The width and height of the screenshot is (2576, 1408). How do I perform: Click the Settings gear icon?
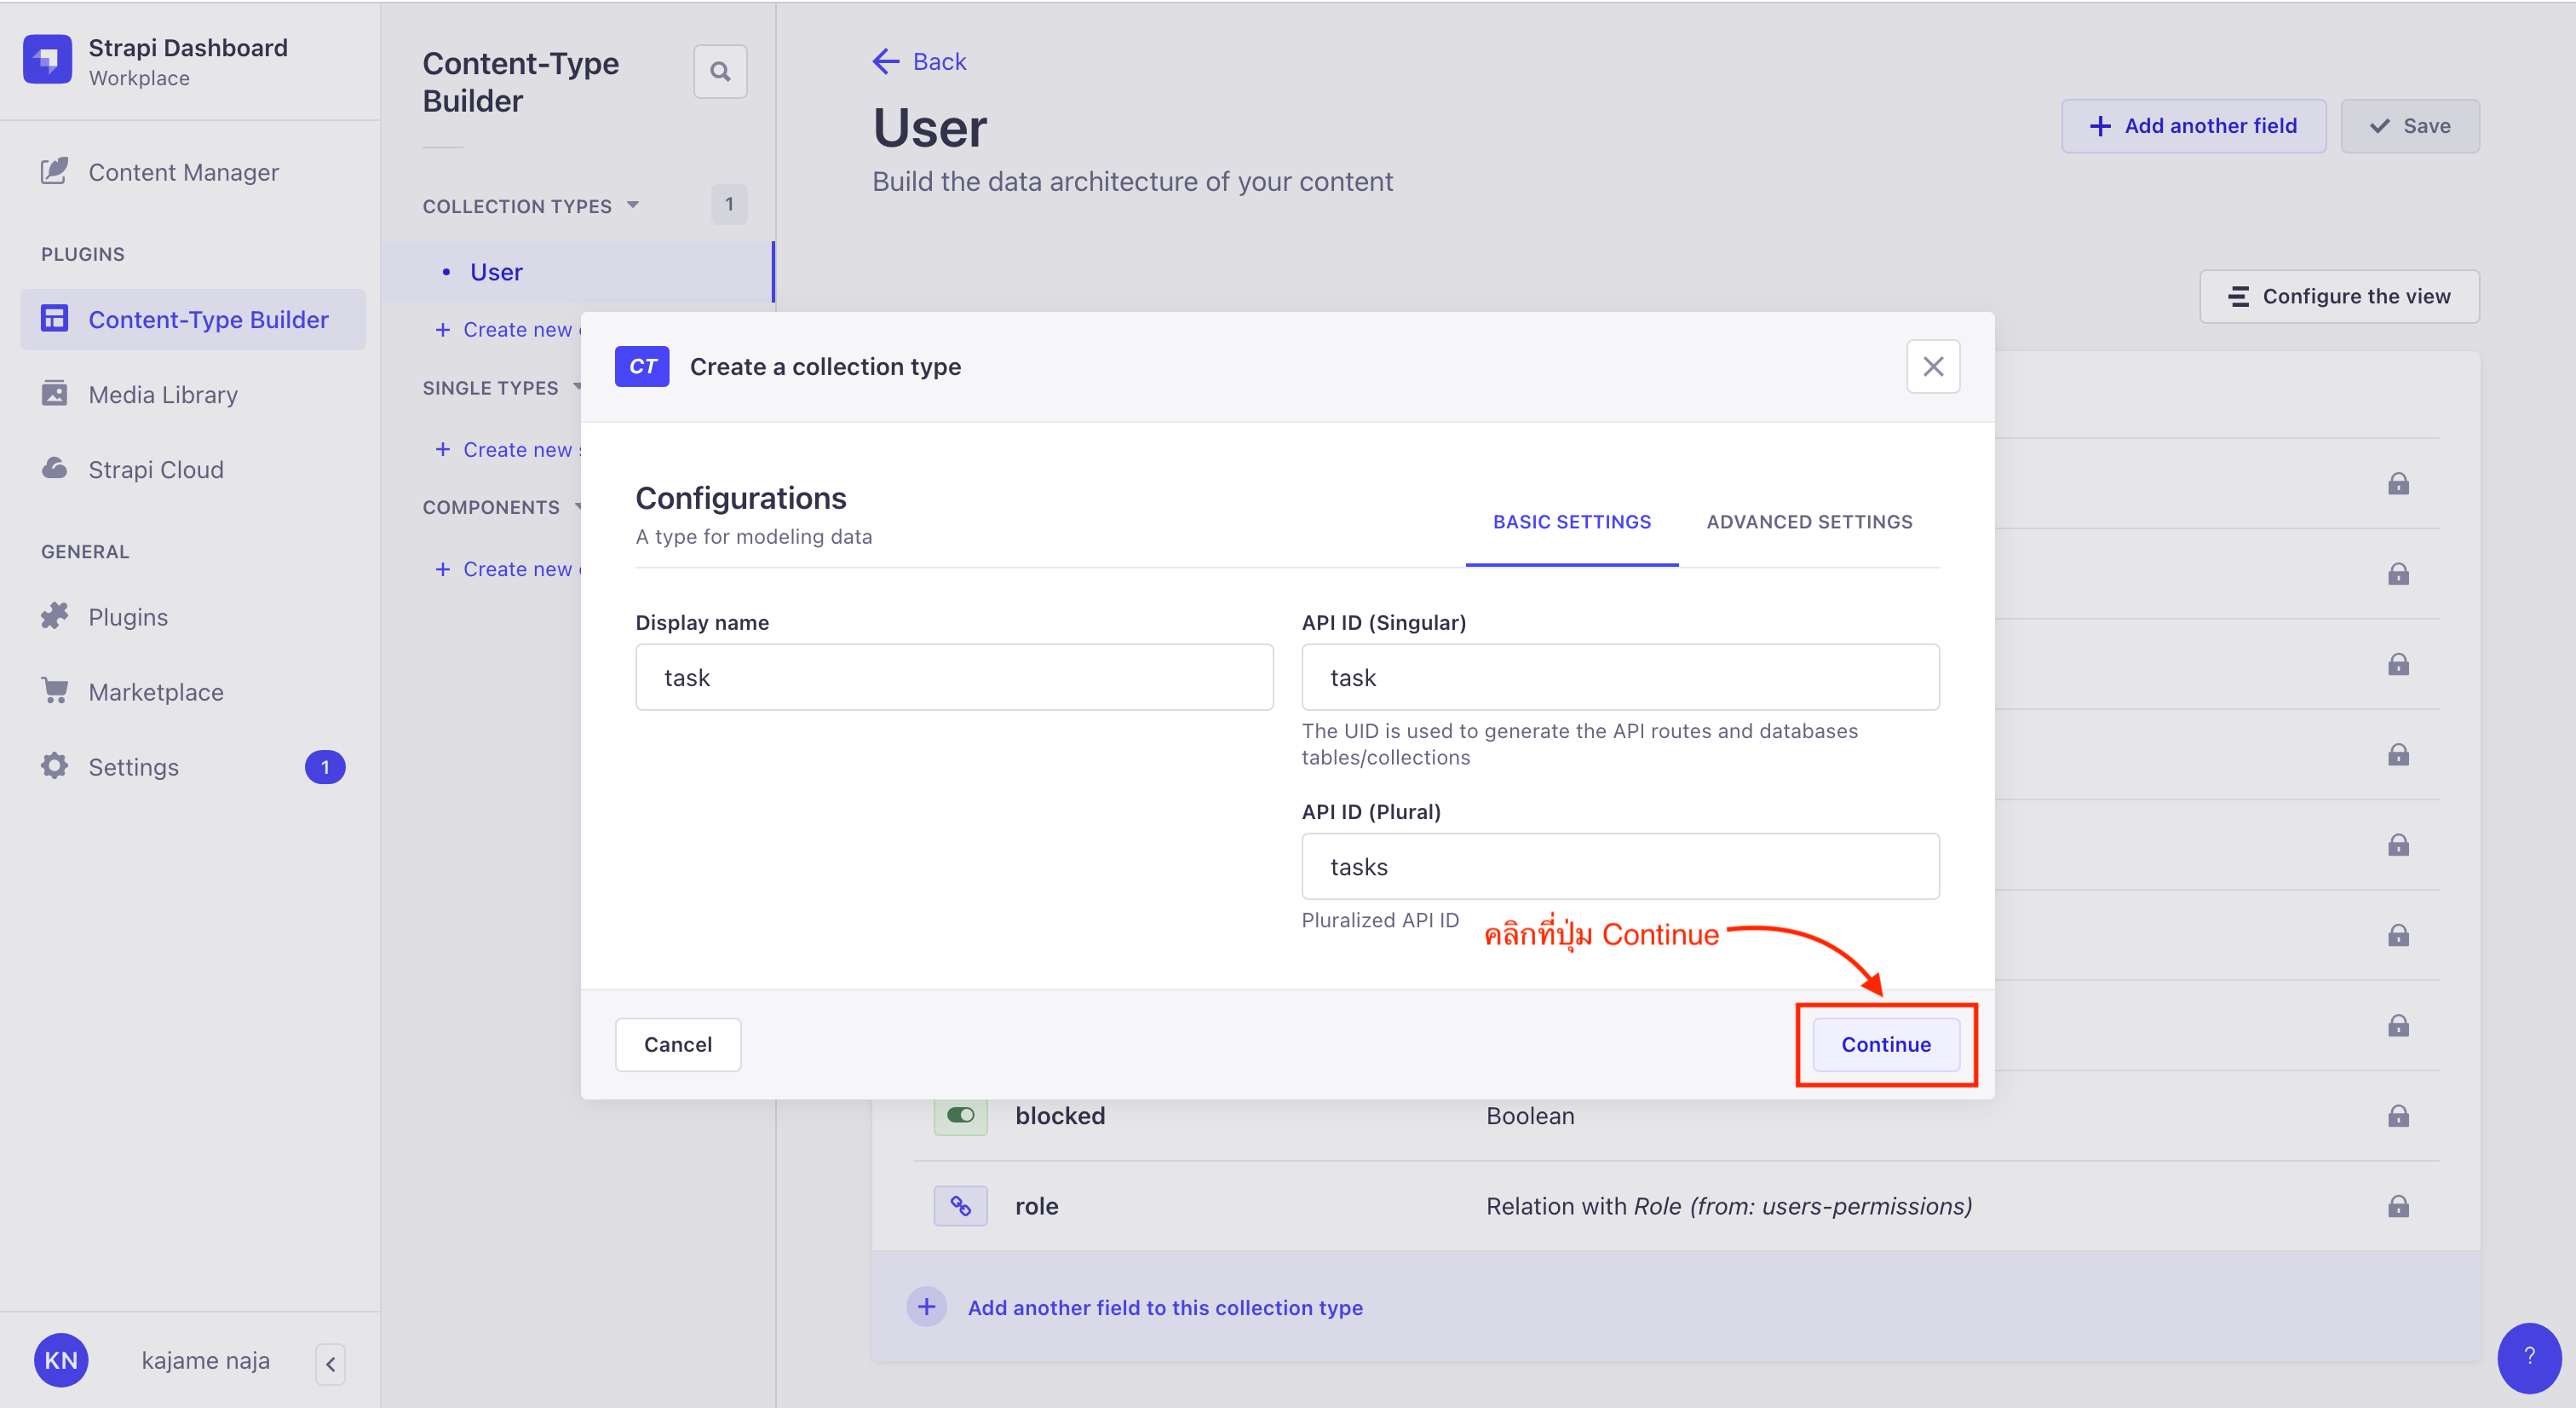pos(54,765)
